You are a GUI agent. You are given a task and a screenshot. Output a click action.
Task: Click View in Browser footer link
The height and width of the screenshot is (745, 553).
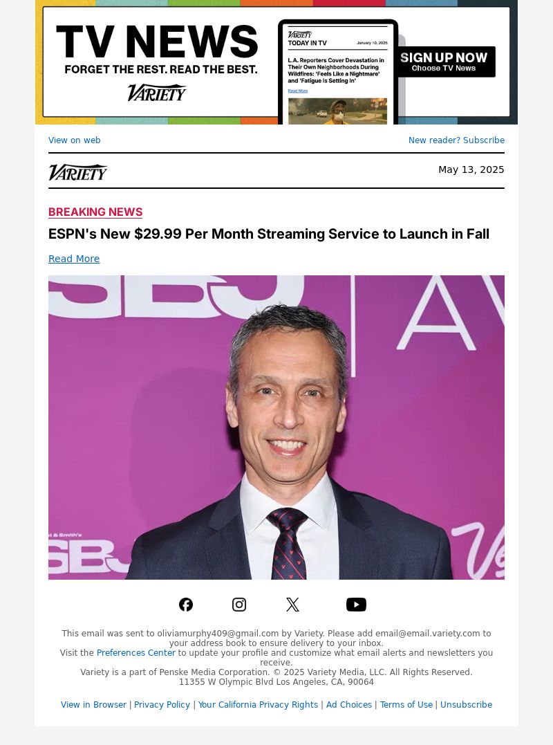(x=93, y=705)
